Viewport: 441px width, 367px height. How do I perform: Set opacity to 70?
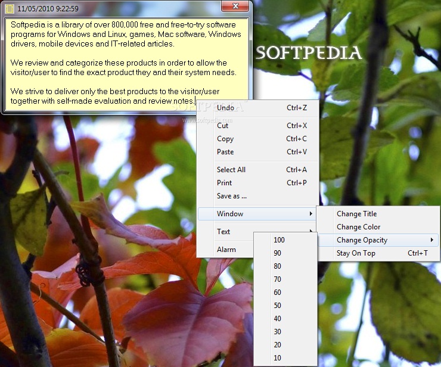[285, 279]
